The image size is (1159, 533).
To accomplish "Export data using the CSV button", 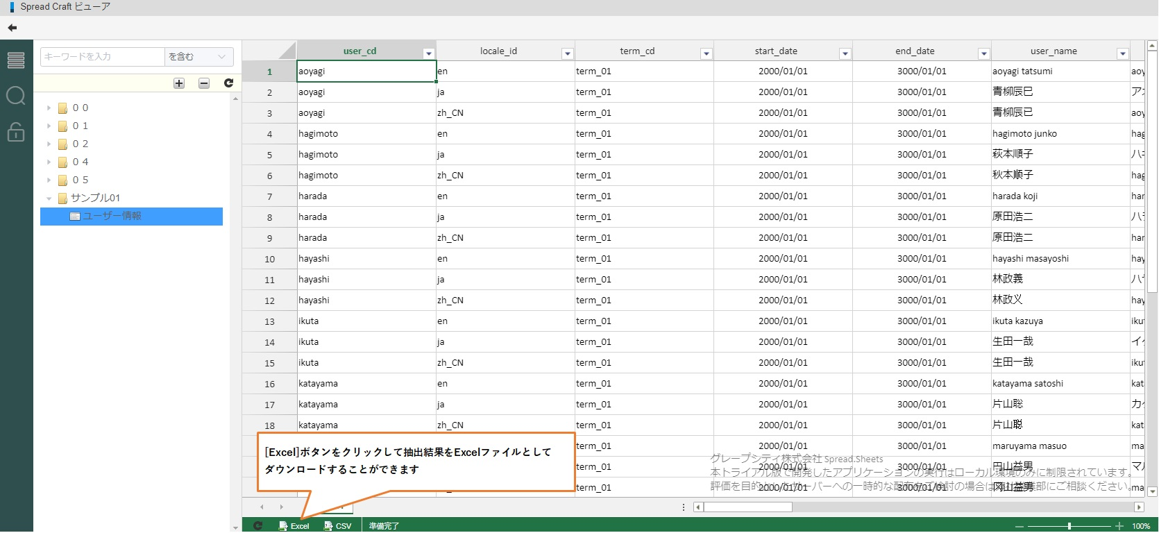I will coord(338,526).
